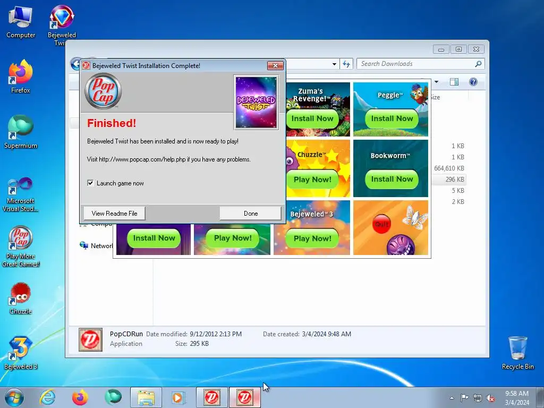Minimize the Explorer Downloads window

click(441, 49)
